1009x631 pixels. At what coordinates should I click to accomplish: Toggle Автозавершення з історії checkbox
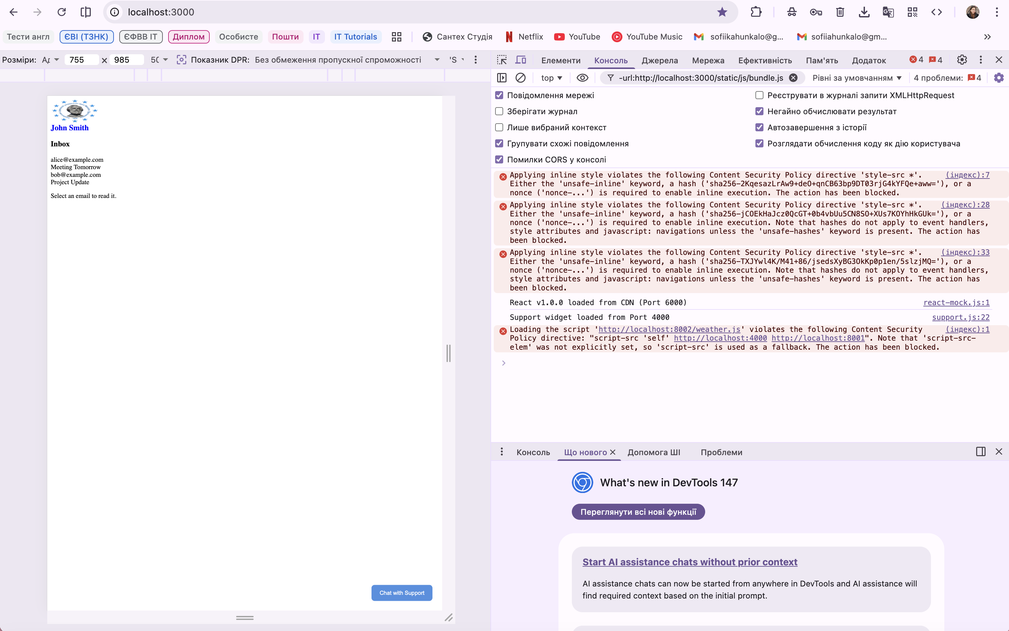point(759,127)
